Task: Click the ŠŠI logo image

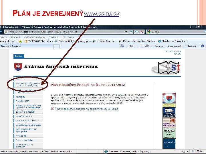Action: tap(166, 67)
